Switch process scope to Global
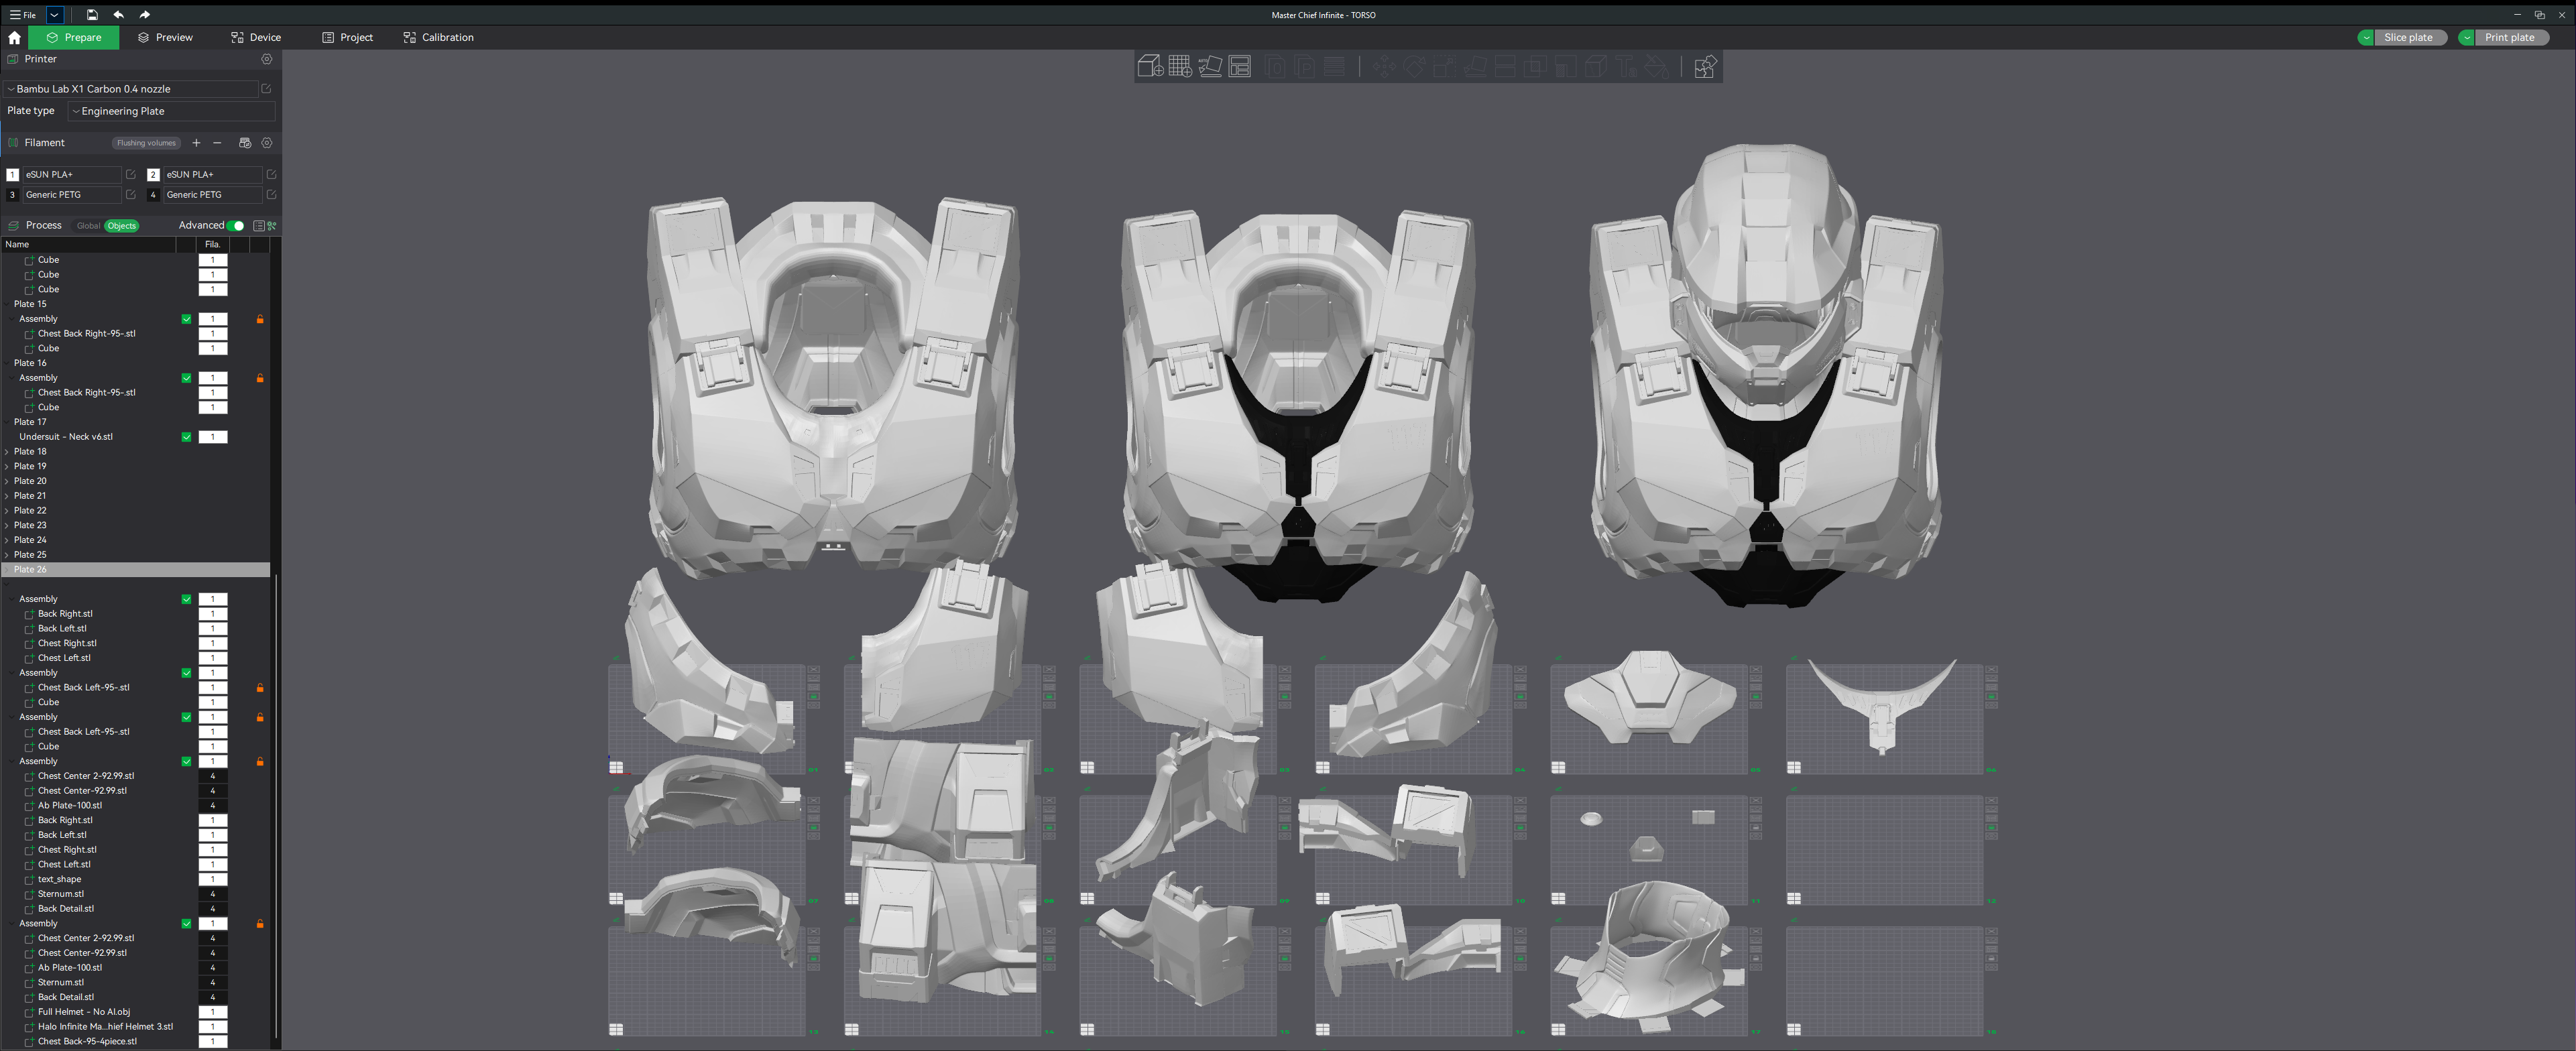 (x=88, y=226)
